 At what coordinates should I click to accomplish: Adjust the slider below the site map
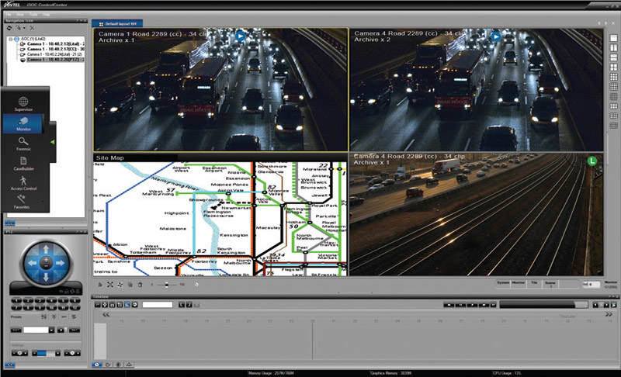pyautogui.click(x=166, y=285)
